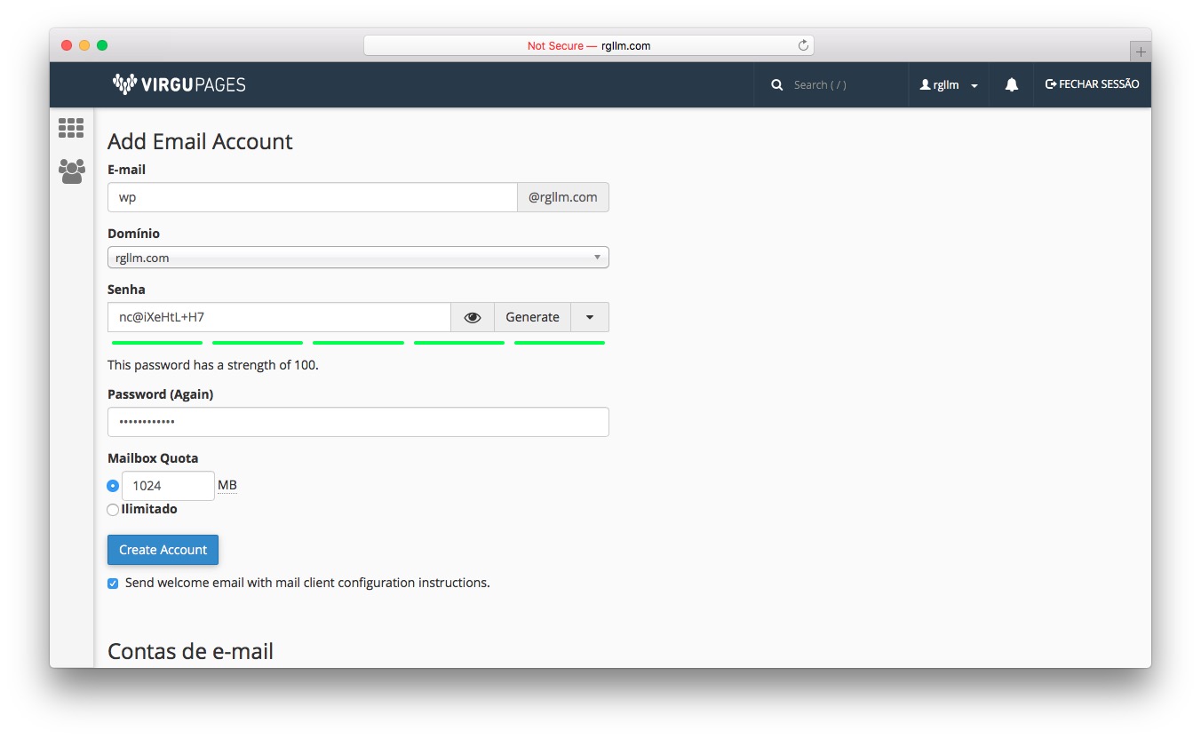Click the Create Account button
The width and height of the screenshot is (1201, 739).
click(x=163, y=550)
